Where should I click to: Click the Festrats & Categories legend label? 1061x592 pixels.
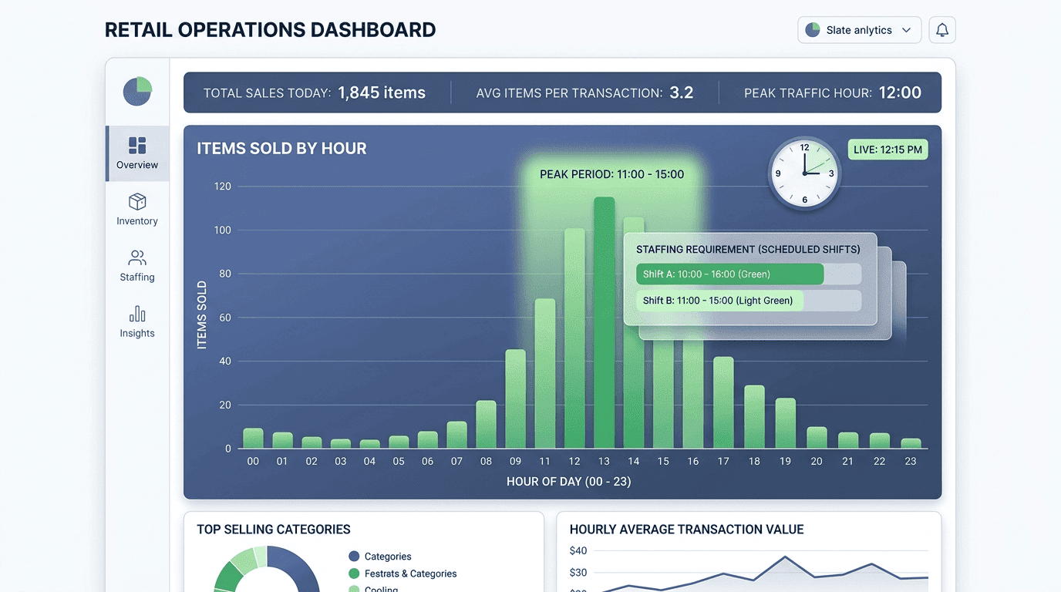point(411,573)
